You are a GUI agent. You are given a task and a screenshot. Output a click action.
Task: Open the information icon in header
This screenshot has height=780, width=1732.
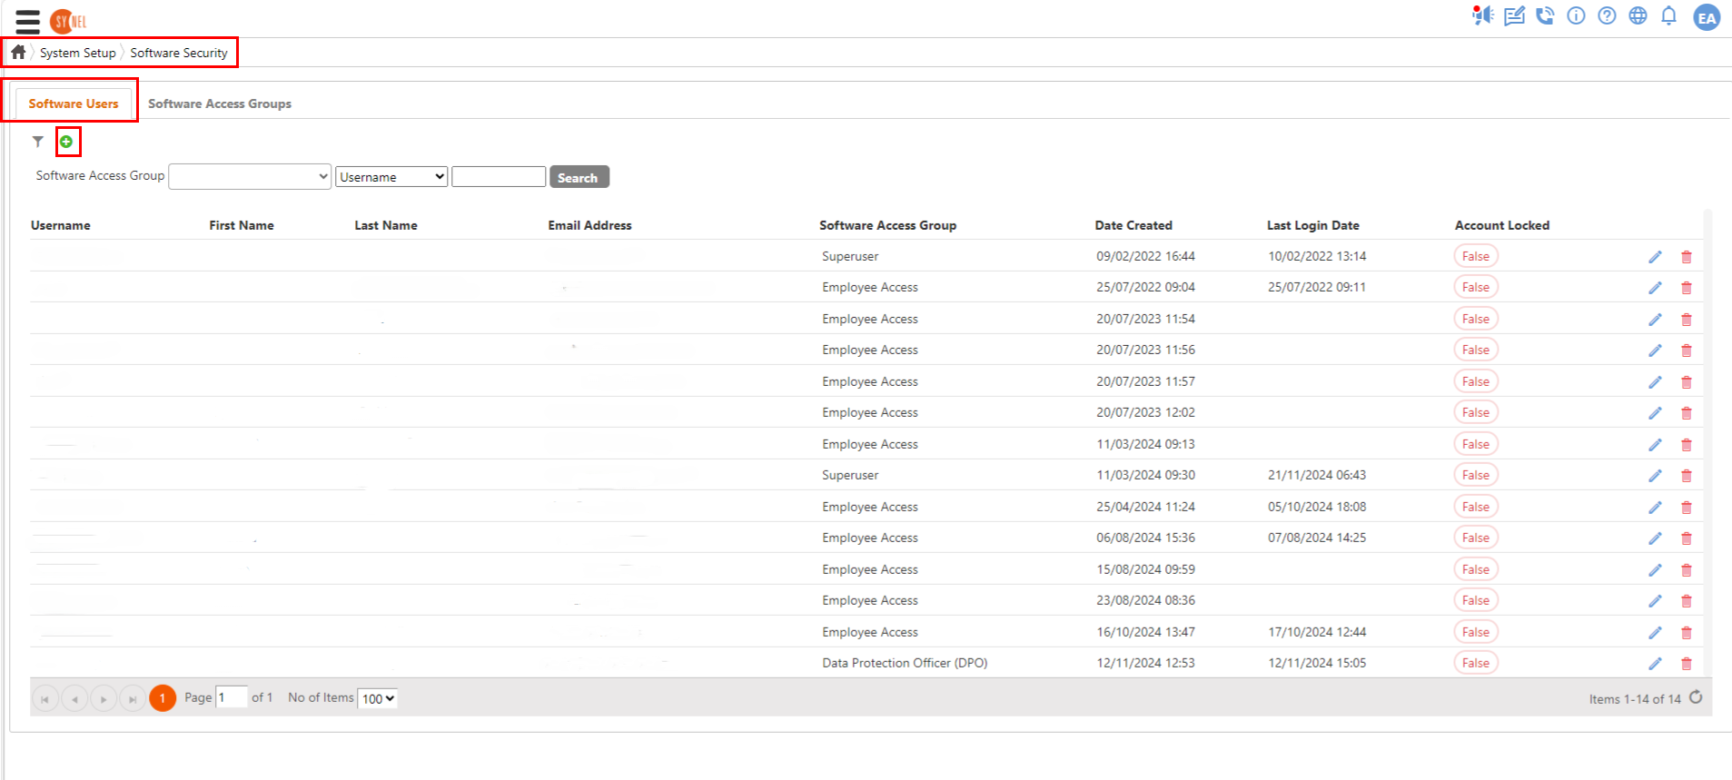[x=1576, y=15]
